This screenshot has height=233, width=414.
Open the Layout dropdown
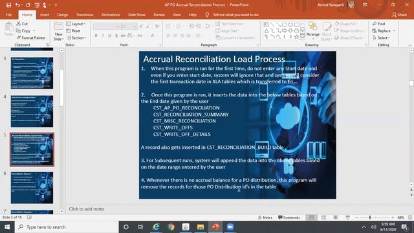(76, 24)
